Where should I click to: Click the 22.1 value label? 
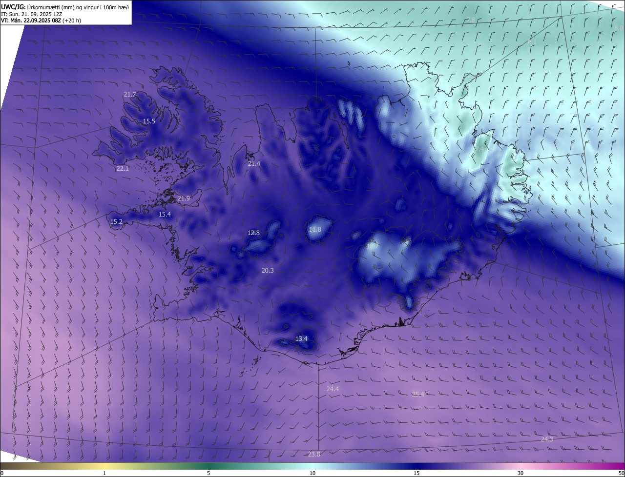[x=123, y=168]
